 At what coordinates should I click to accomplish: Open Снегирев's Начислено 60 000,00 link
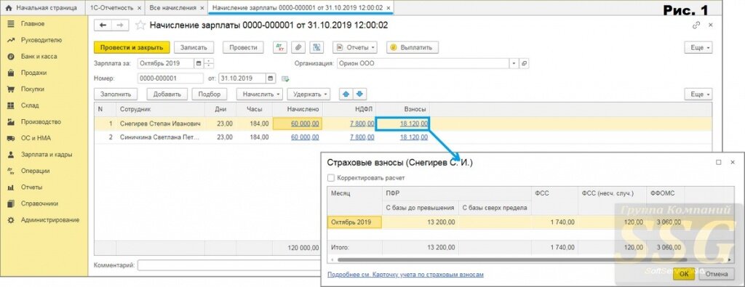click(x=305, y=124)
